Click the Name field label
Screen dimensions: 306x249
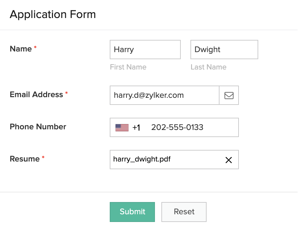(x=21, y=49)
